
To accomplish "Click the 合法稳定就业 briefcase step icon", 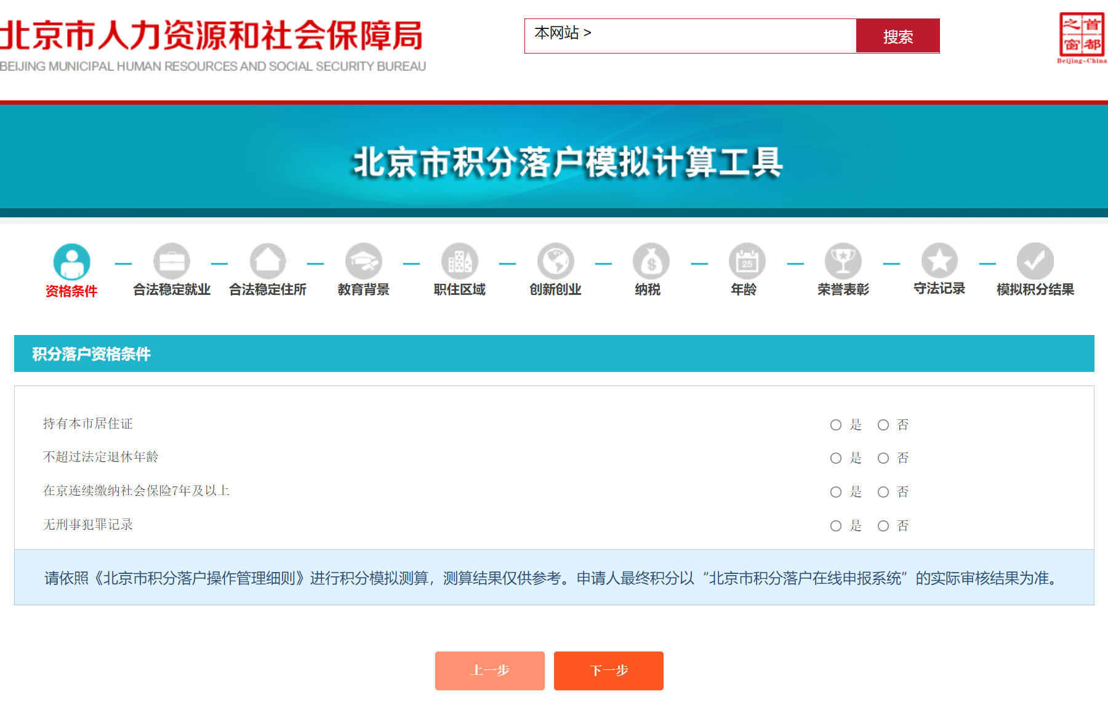I will (x=172, y=262).
